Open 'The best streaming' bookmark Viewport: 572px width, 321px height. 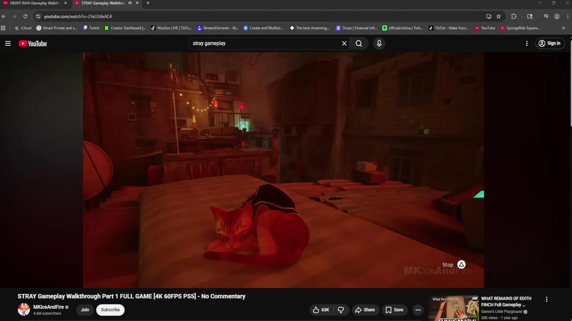click(x=310, y=28)
